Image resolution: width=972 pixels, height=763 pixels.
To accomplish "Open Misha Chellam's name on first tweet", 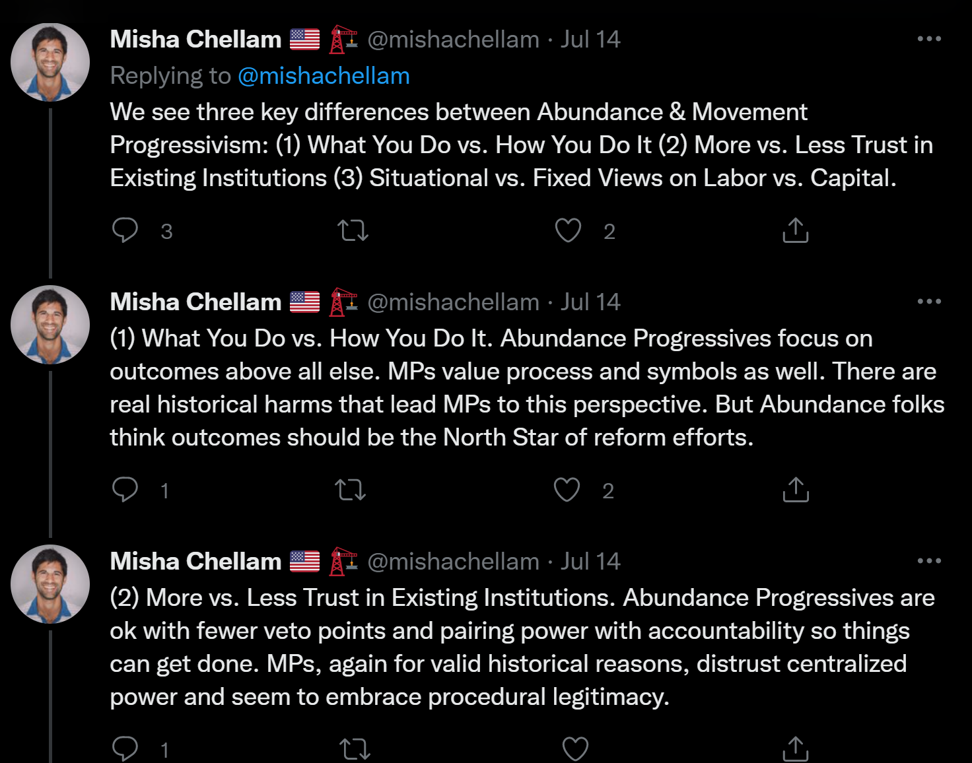I will tap(195, 40).
